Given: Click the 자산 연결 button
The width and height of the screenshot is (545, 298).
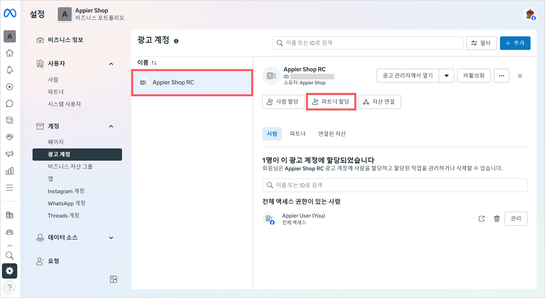Looking at the screenshot, I should (380, 102).
